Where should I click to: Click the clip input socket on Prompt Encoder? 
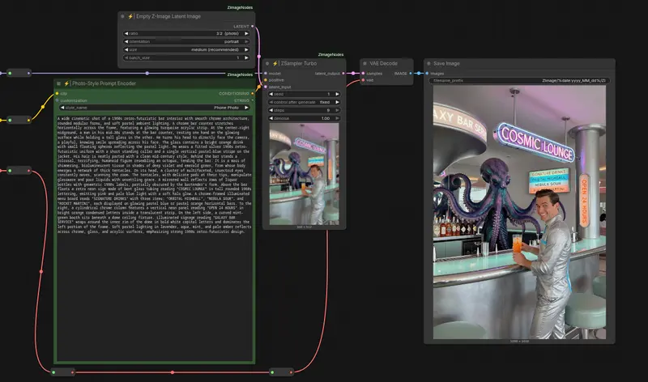(57, 93)
